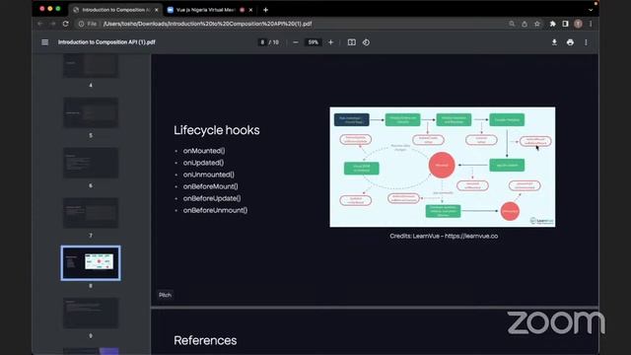Download the PDF file
Screen dimensions: 631x355
[x=554, y=42]
